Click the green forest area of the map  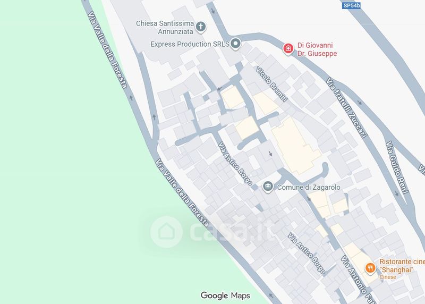(x=68, y=163)
